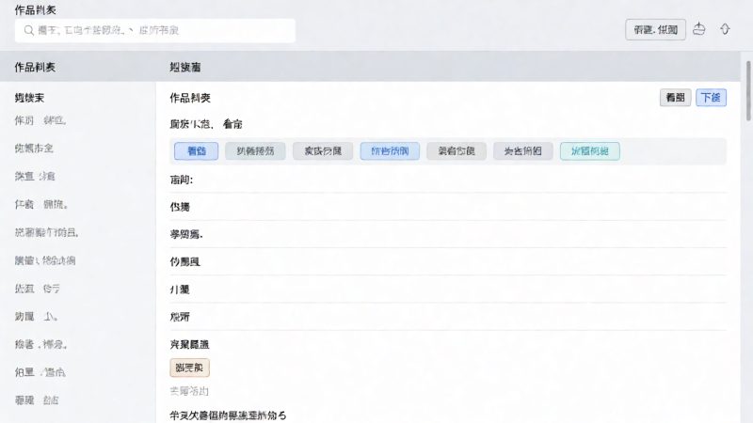Image resolution: width=753 pixels, height=423 pixels.
Task: Click the outlined button left of the upload icon
Action: pyautogui.click(x=655, y=30)
